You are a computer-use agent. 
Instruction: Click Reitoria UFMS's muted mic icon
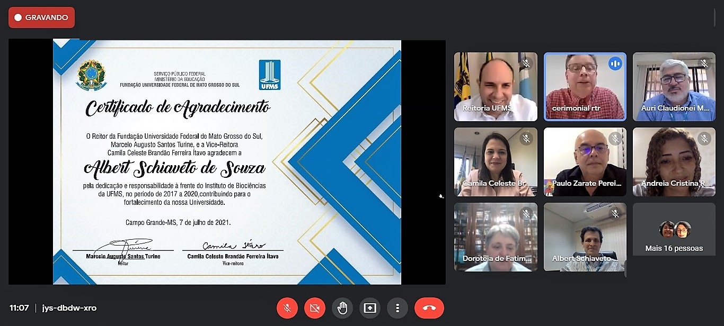[526, 64]
